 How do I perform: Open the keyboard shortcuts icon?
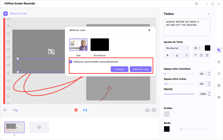(x=154, y=110)
